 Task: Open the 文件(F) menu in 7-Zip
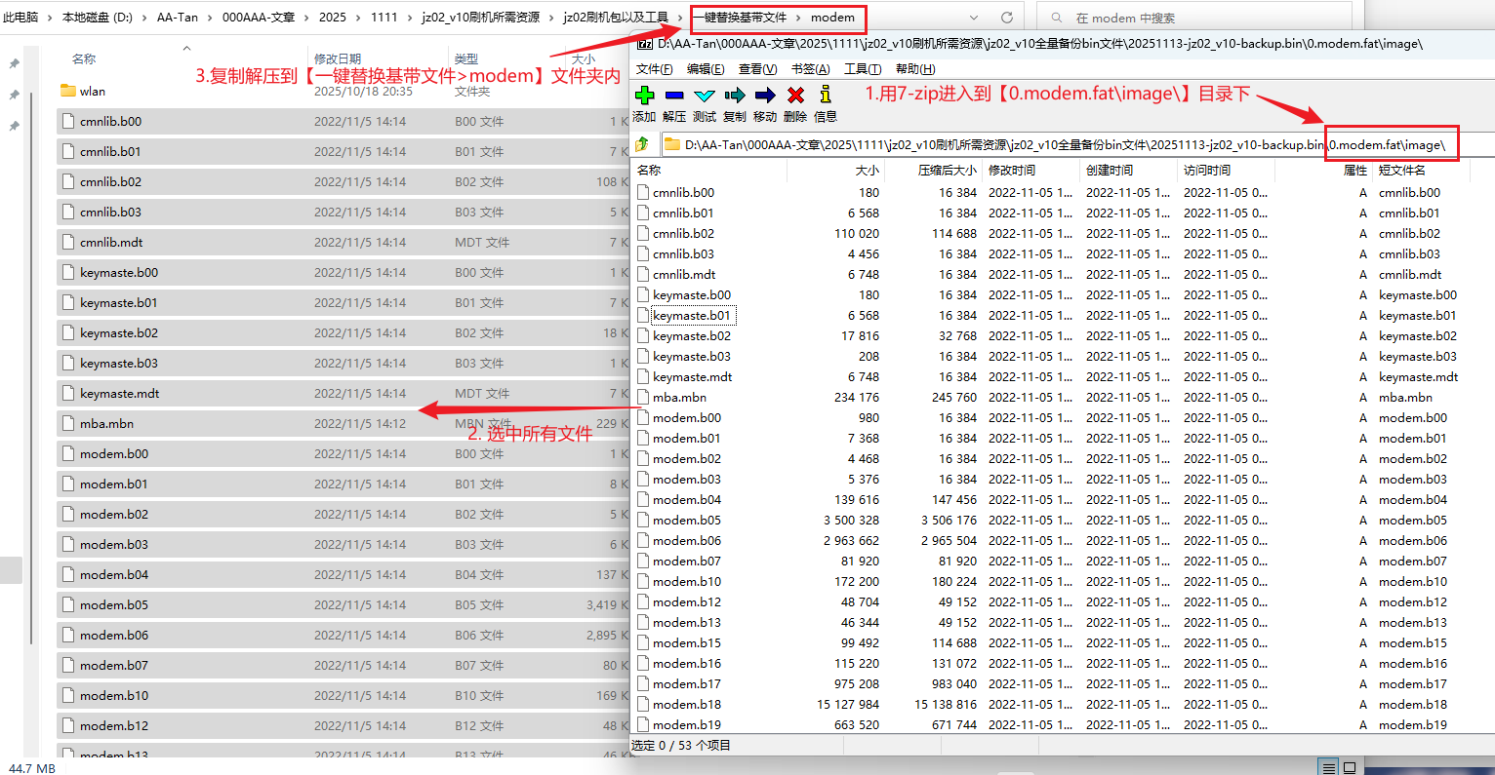[654, 69]
